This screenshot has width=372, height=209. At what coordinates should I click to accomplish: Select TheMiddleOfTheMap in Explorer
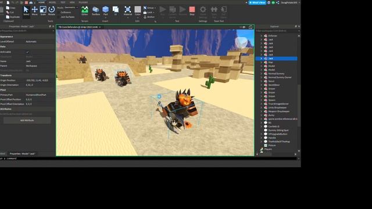pyautogui.click(x=279, y=142)
